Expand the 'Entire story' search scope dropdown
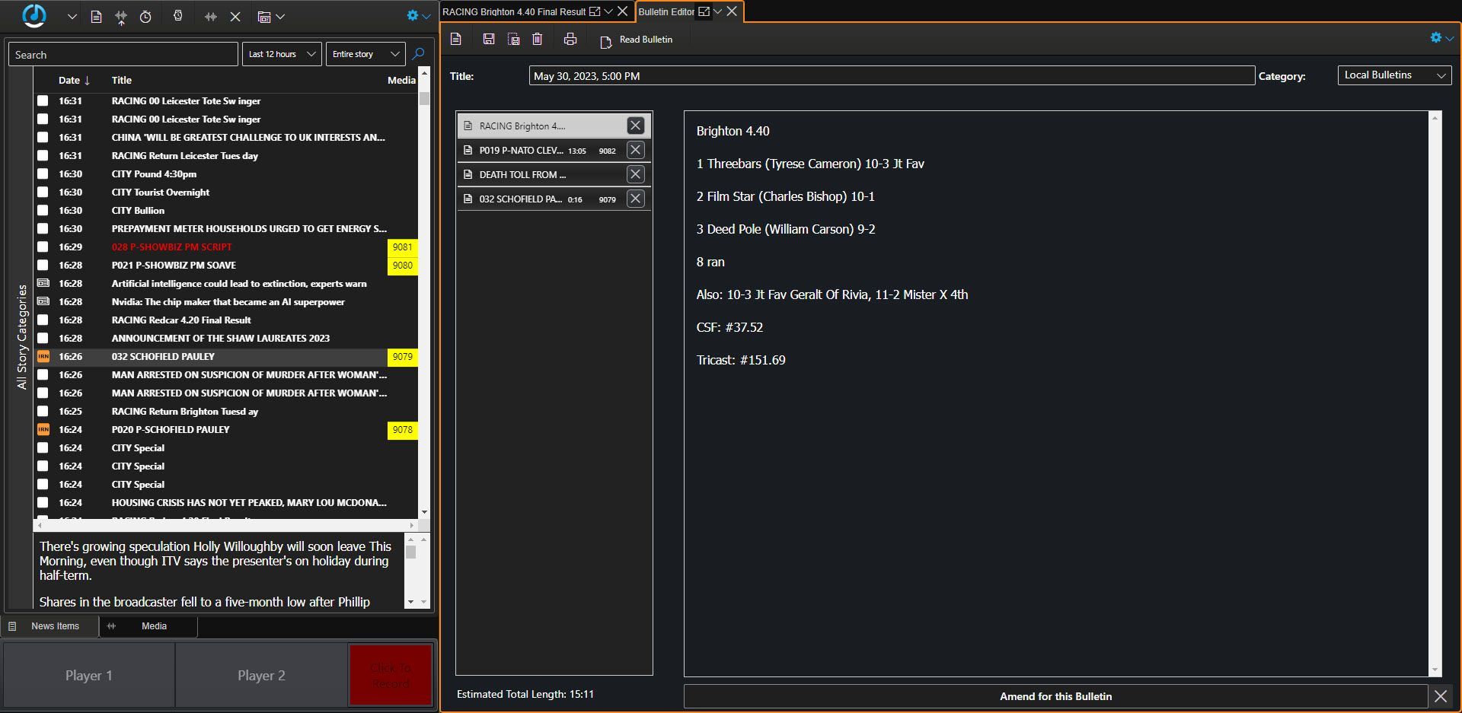The image size is (1462, 713). (365, 54)
